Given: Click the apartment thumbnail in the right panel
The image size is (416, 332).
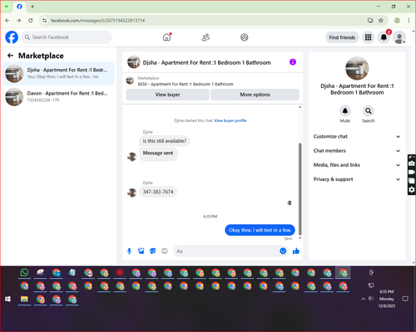Looking at the screenshot, I should pyautogui.click(x=357, y=68).
